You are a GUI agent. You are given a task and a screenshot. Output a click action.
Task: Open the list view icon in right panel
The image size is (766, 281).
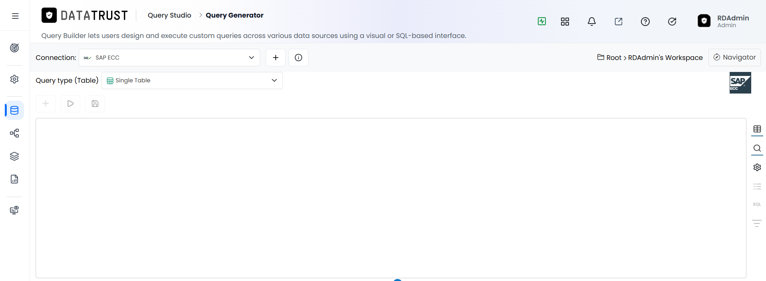coord(757,186)
